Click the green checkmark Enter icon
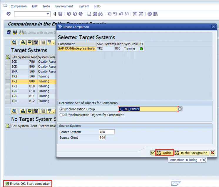Screen dimensions: 219x187 coord(9,14)
